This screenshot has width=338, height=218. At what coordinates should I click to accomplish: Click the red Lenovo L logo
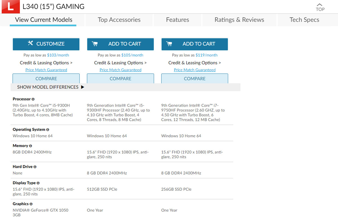10,6
